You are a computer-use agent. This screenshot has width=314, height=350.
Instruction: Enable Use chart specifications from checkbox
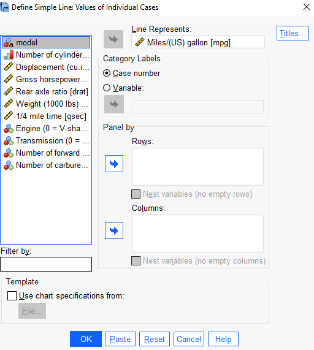pyautogui.click(x=12, y=296)
